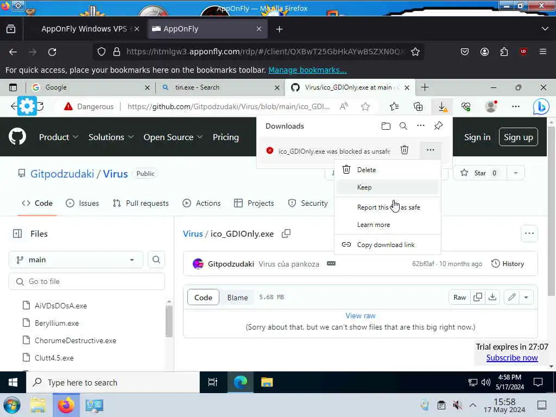Copy the file path icon next to ico_GDIOnly.exe
556x417 pixels.
click(286, 233)
